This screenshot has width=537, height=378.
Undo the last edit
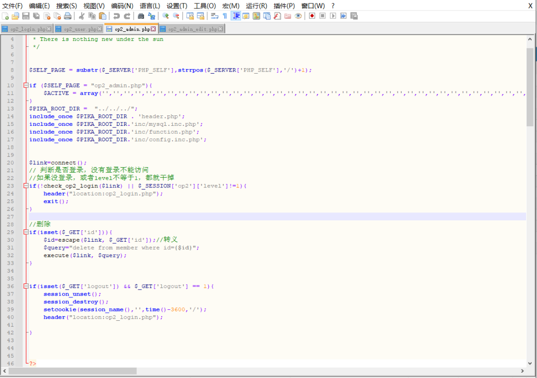[116, 16]
